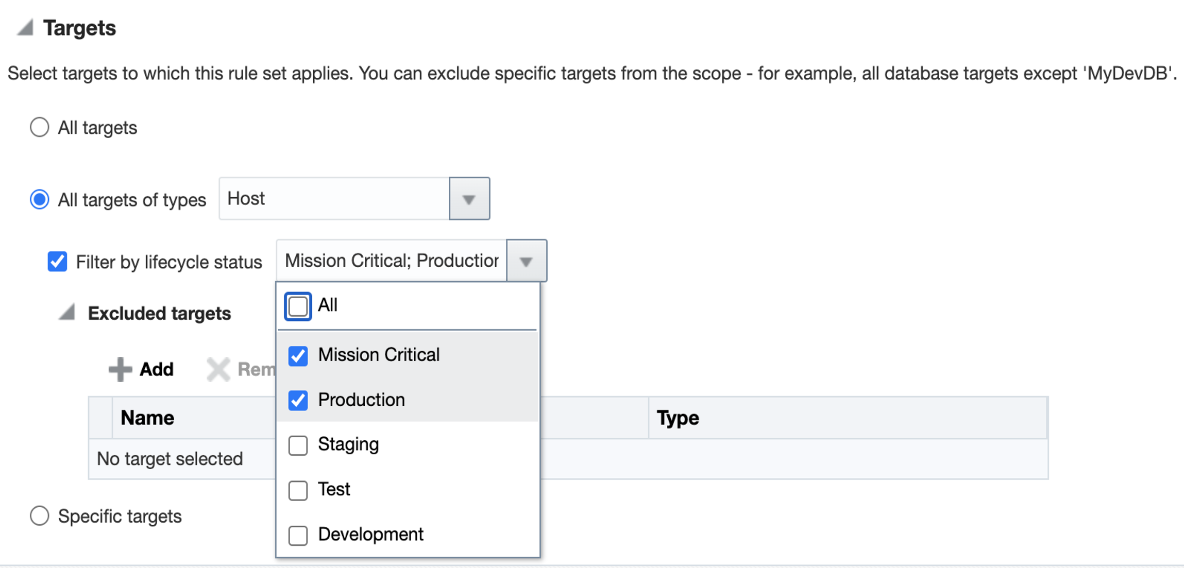Uncheck Filter by lifecycle status
Screen dimensions: 1184x568
(x=57, y=262)
